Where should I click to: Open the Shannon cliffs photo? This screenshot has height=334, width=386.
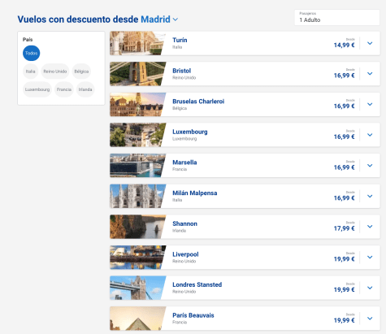(137, 227)
